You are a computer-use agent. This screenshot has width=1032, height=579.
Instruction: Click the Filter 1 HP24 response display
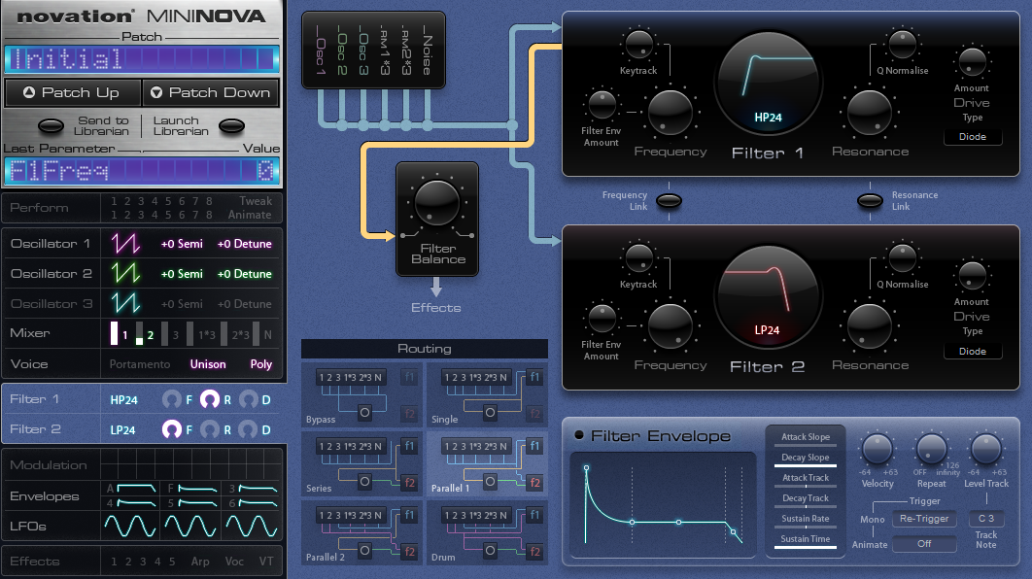click(768, 84)
